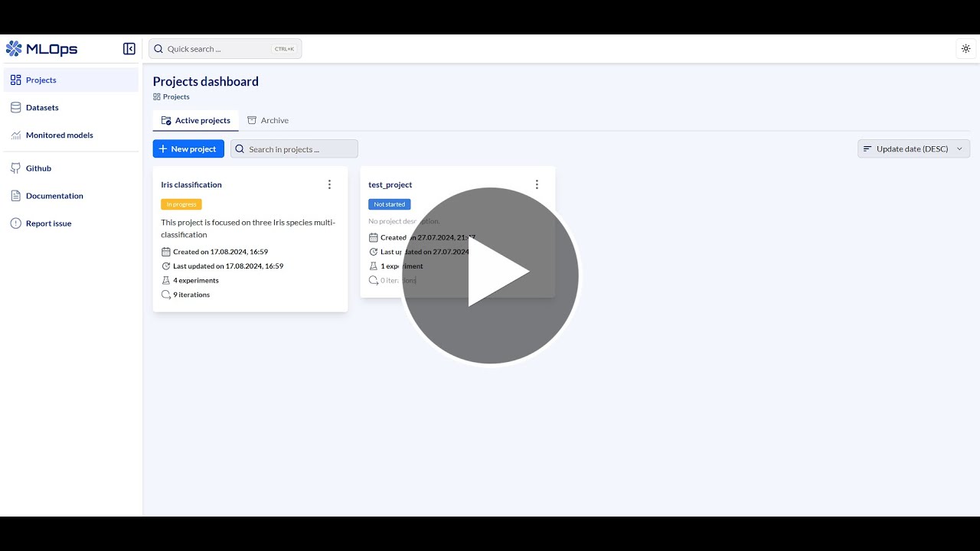This screenshot has height=551, width=980.
Task: Click 'Last updated on 17.08.2024, 16:59' text
Action: click(228, 266)
